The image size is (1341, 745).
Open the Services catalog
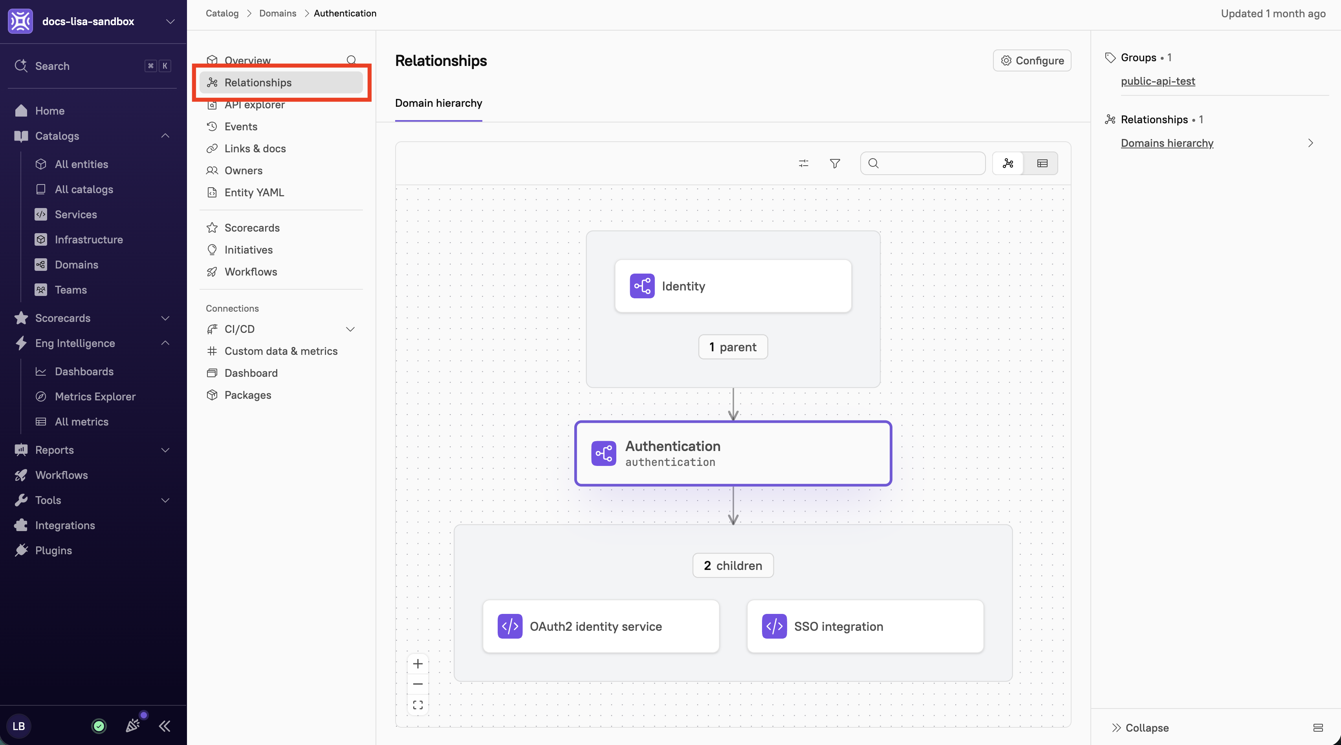75,214
